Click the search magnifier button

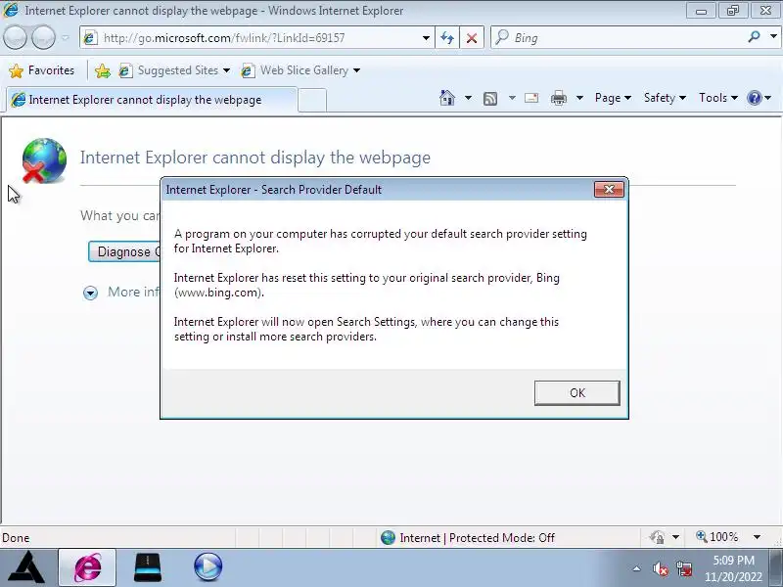pyautogui.click(x=754, y=37)
